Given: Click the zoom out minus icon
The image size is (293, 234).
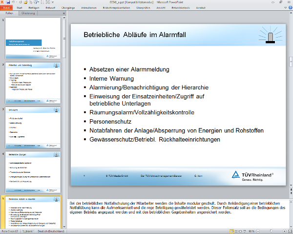Looking at the screenshot, I should tap(258, 231).
